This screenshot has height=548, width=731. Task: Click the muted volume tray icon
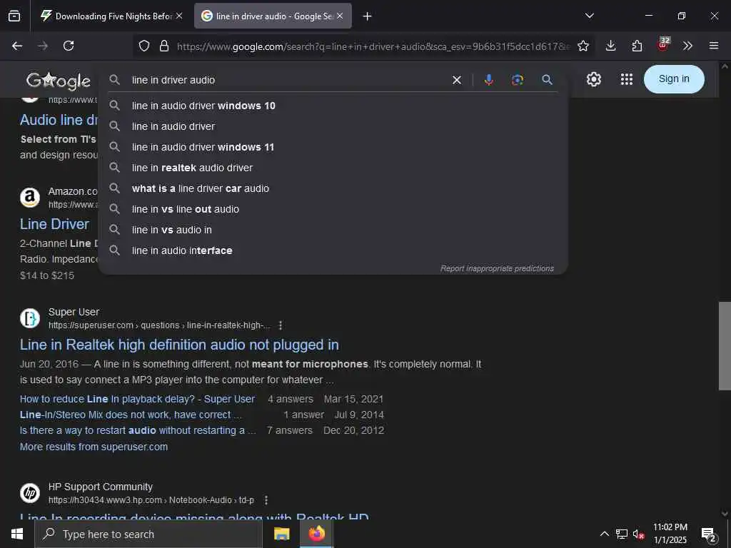[638, 534]
